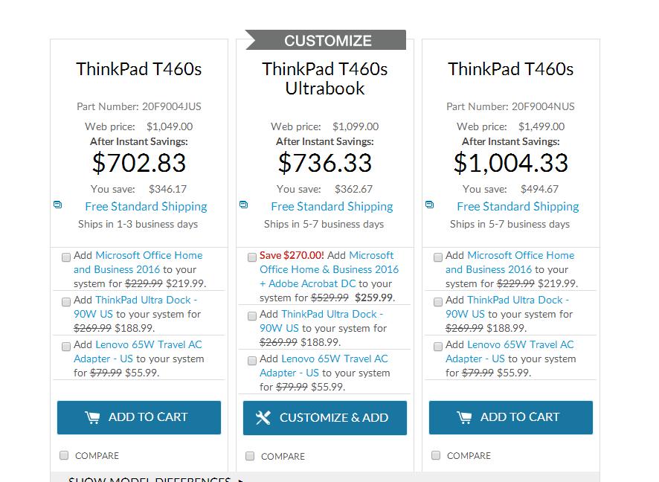659x482 pixels.
Task: Add the $1,004.33 ThinkPad T460s to cart
Action: [x=511, y=417]
